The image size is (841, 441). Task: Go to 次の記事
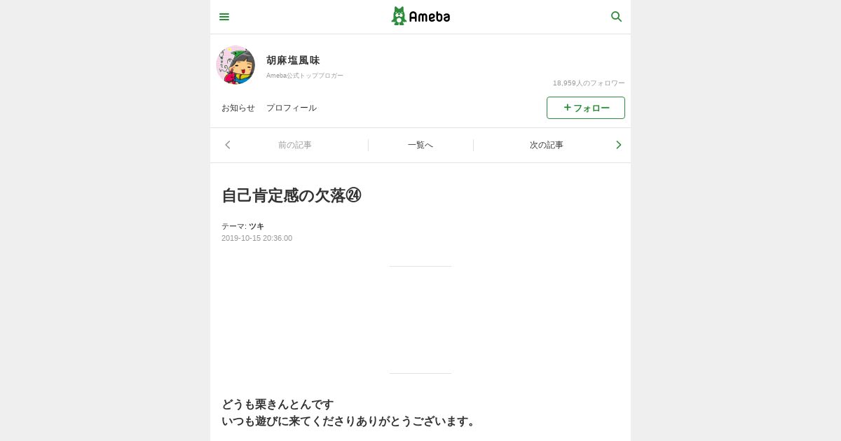pos(547,145)
